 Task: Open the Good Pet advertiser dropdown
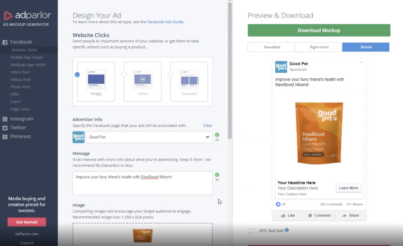[x=208, y=137]
